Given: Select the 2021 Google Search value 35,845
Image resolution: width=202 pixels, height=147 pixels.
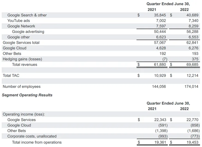Looking at the screenshot, I should coord(160,15).
